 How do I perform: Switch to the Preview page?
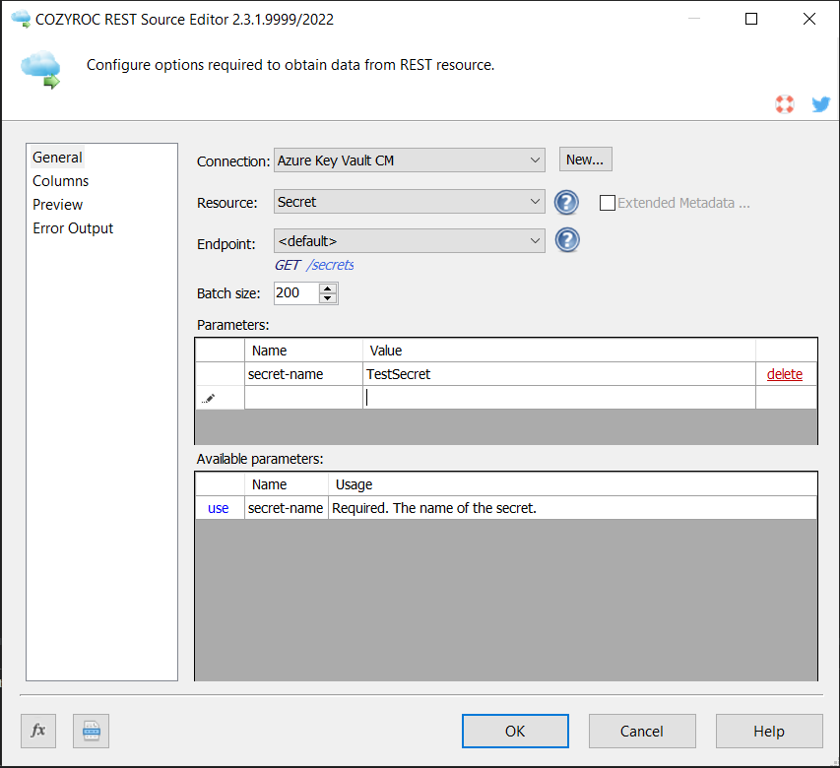(x=57, y=205)
